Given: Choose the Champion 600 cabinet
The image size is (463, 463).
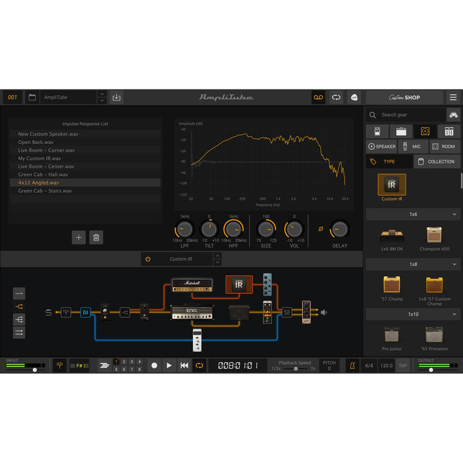Looking at the screenshot, I should 434,235.
